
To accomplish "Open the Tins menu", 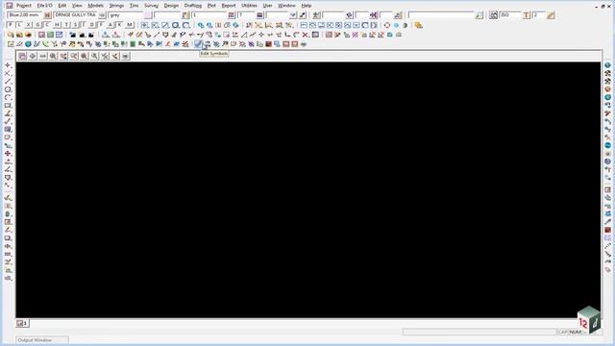I will (x=135, y=6).
